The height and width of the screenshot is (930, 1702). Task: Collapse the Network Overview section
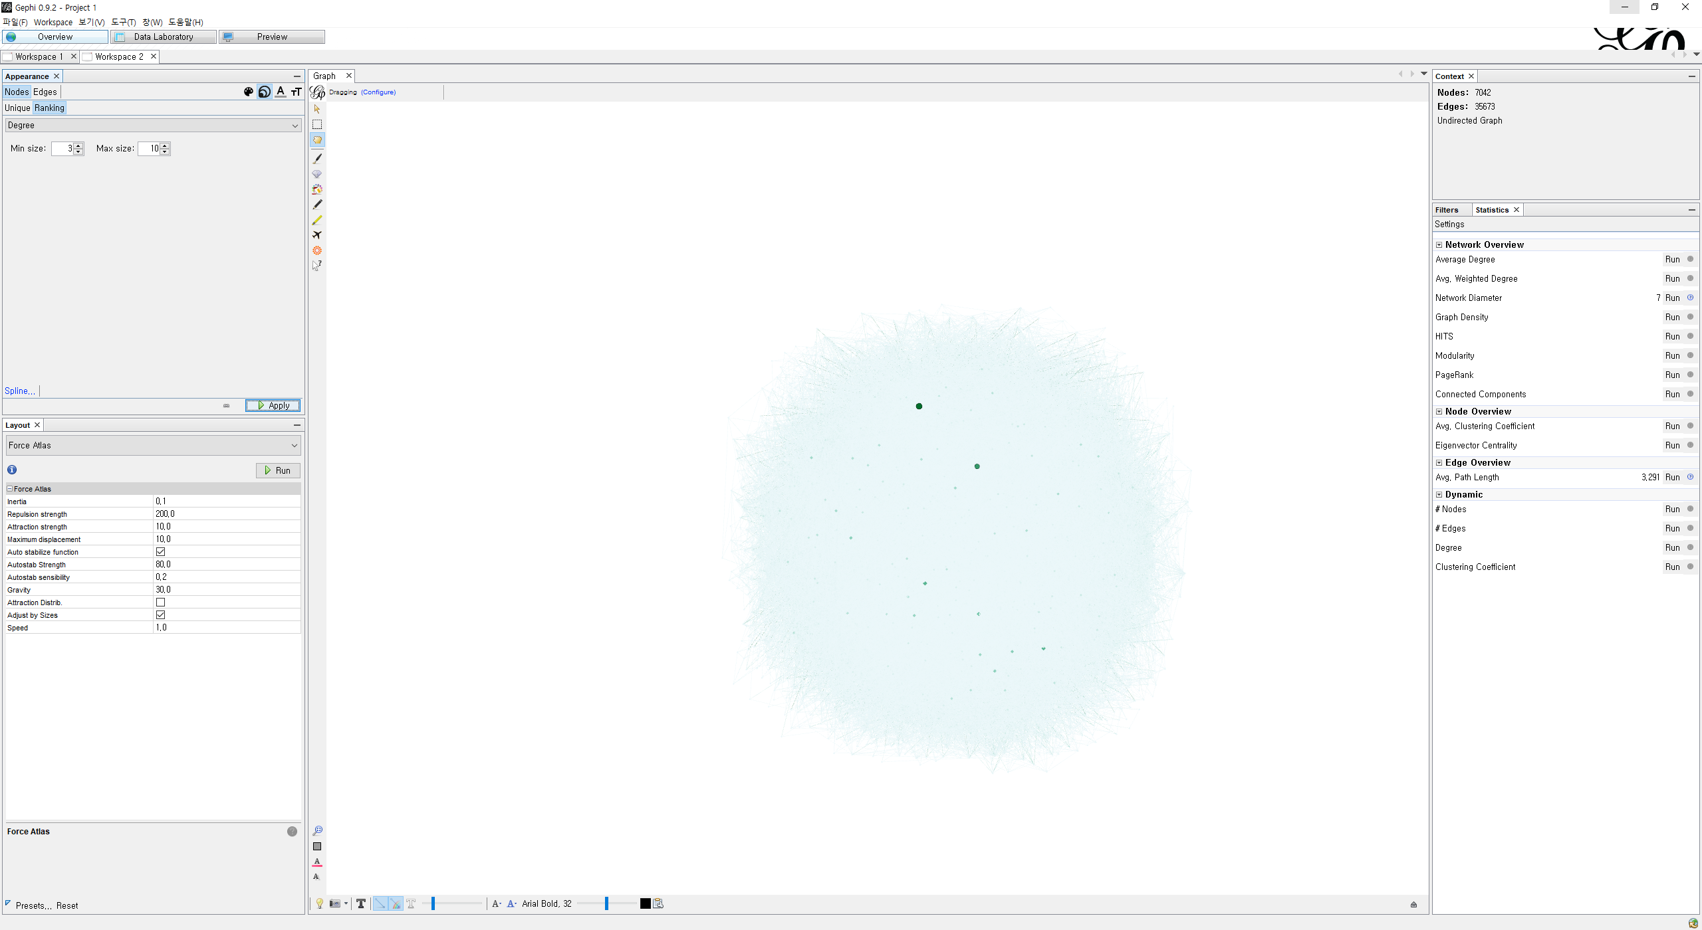click(x=1439, y=245)
